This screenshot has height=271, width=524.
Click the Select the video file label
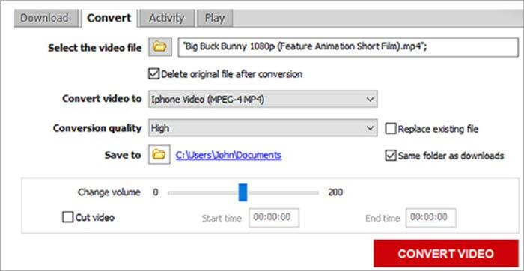(x=94, y=48)
